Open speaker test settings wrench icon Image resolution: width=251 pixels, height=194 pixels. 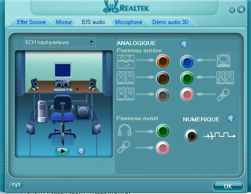(x=82, y=151)
